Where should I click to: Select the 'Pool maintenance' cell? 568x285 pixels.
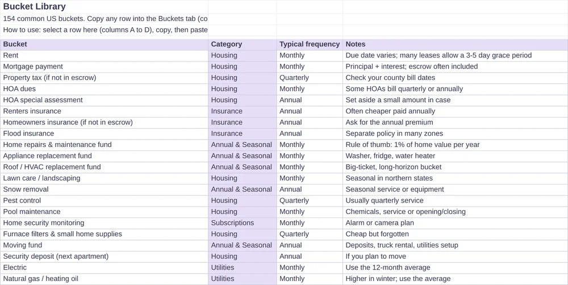coord(104,212)
